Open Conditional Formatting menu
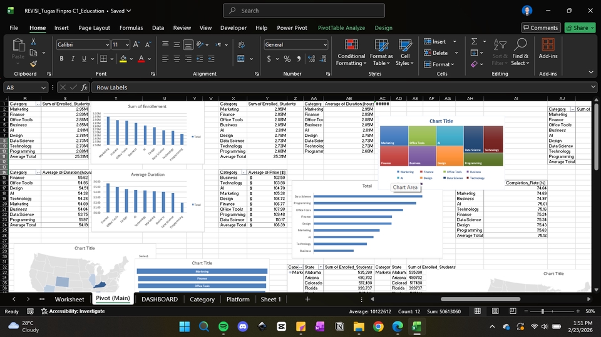This screenshot has width=601, height=337. (x=351, y=53)
